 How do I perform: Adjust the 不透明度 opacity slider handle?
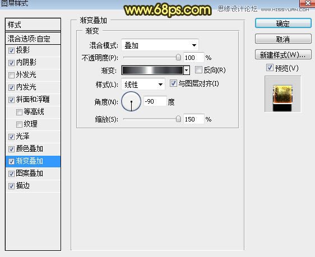pyautogui.click(x=178, y=57)
